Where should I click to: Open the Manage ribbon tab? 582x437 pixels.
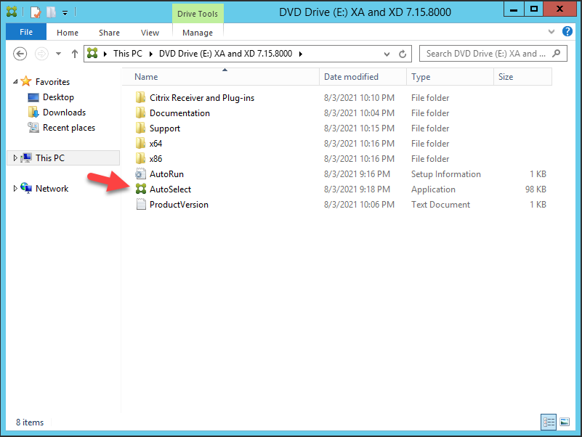tap(198, 33)
